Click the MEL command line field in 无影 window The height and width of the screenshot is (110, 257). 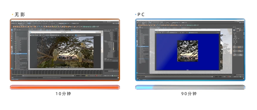(x=25, y=78)
